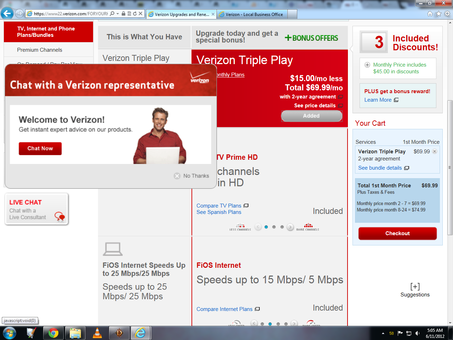Open the Windows Start menu orb
The height and width of the screenshot is (340, 453).
[x=9, y=333]
